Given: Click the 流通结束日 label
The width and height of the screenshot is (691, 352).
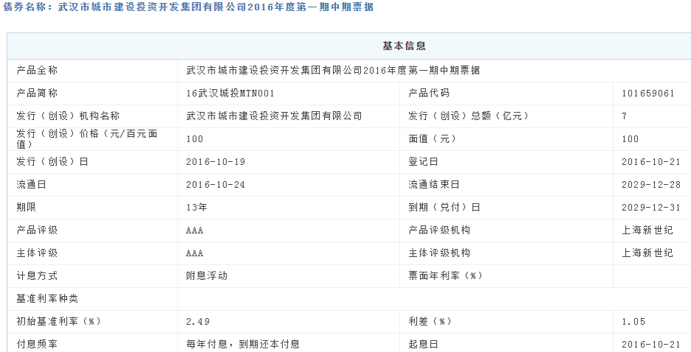Looking at the screenshot, I should point(434,185).
